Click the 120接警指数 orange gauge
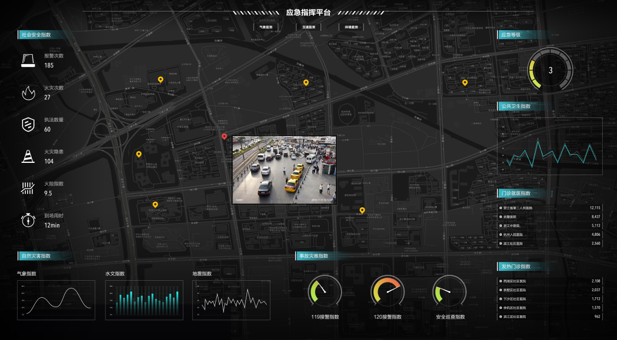The image size is (617, 340). [388, 291]
